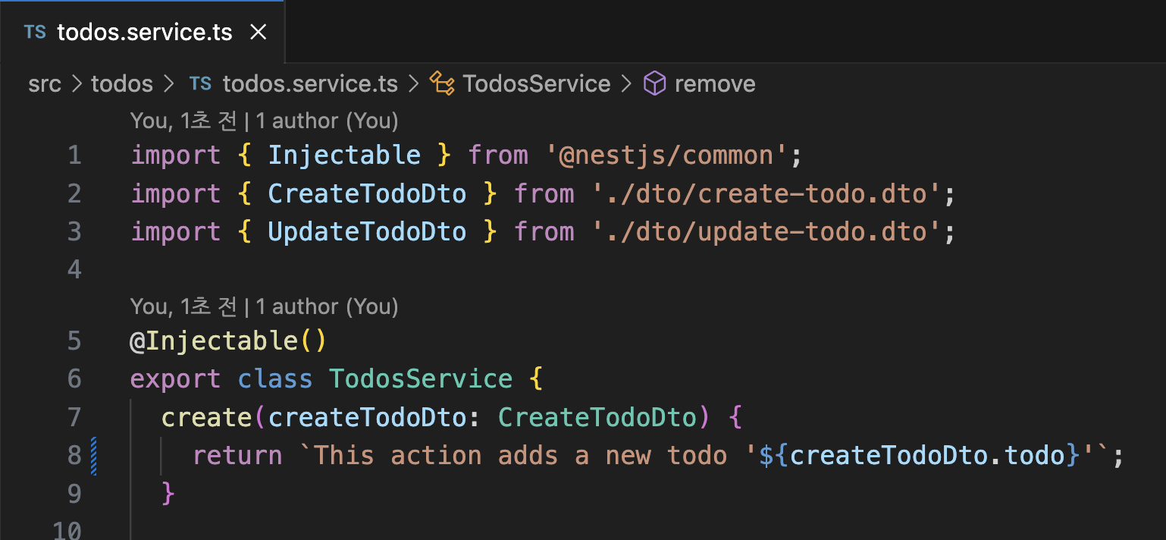Place the cursor on the CreateTodoDto import name
The width and height of the screenshot is (1166, 540).
[x=367, y=193]
